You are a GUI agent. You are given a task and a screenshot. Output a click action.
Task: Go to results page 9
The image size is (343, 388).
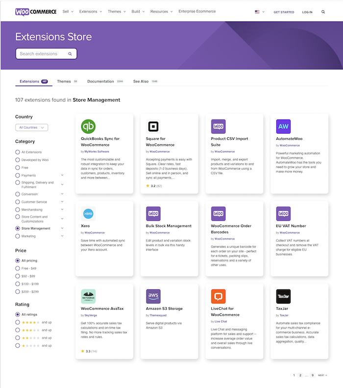(313, 375)
